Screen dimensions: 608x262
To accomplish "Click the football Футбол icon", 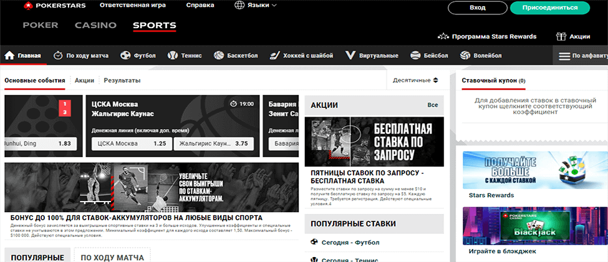I will pyautogui.click(x=125, y=56).
